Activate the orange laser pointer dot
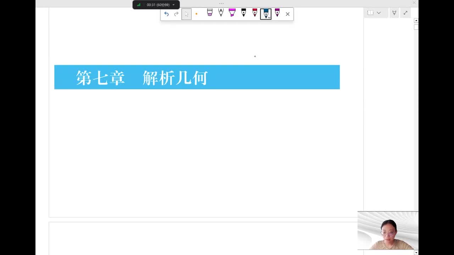 pyautogui.click(x=196, y=14)
